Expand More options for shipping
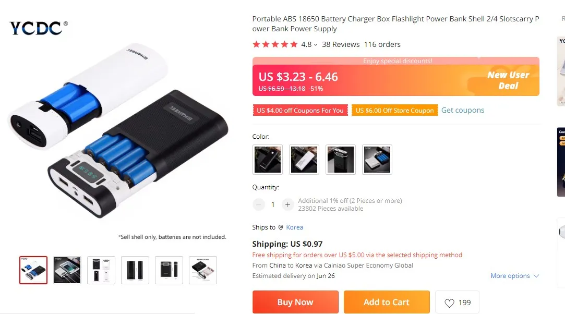 pyautogui.click(x=514, y=276)
